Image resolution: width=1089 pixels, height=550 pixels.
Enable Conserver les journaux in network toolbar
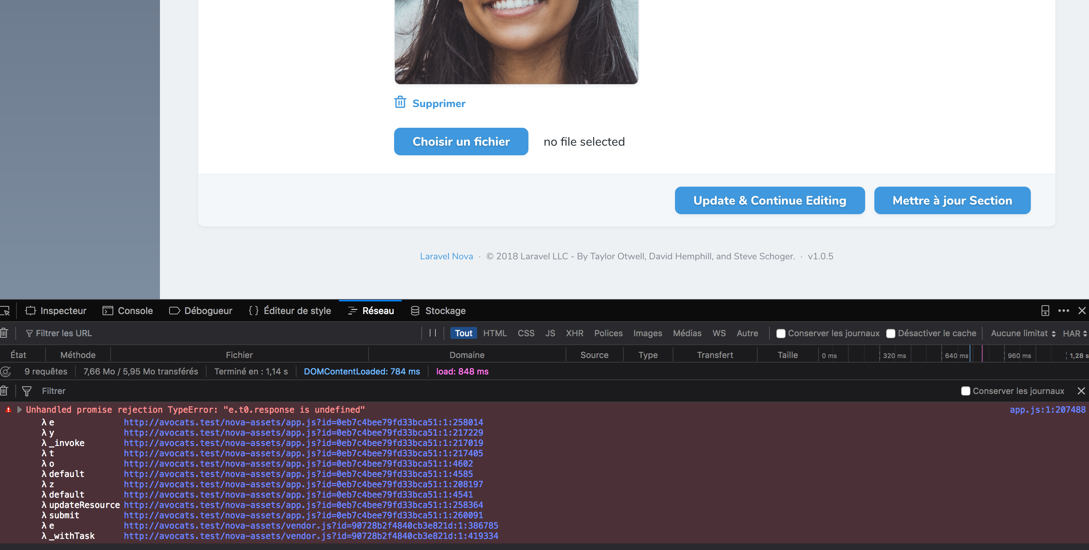click(x=781, y=333)
